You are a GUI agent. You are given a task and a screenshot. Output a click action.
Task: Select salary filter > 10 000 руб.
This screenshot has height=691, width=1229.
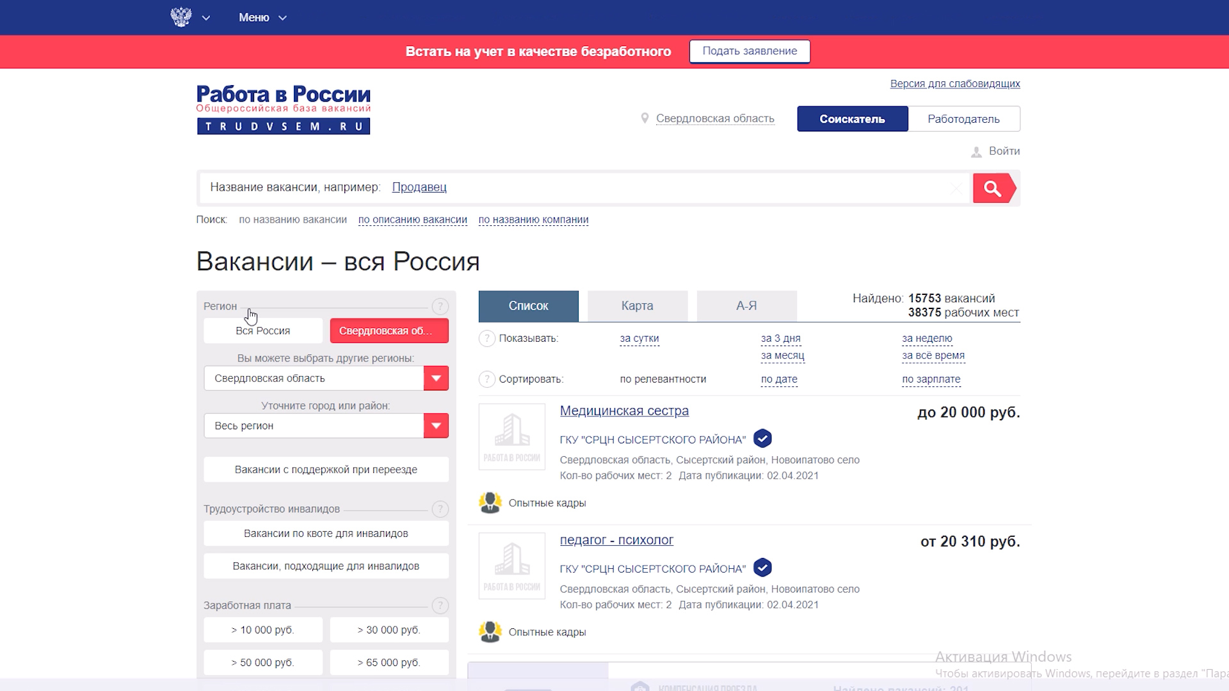(263, 630)
